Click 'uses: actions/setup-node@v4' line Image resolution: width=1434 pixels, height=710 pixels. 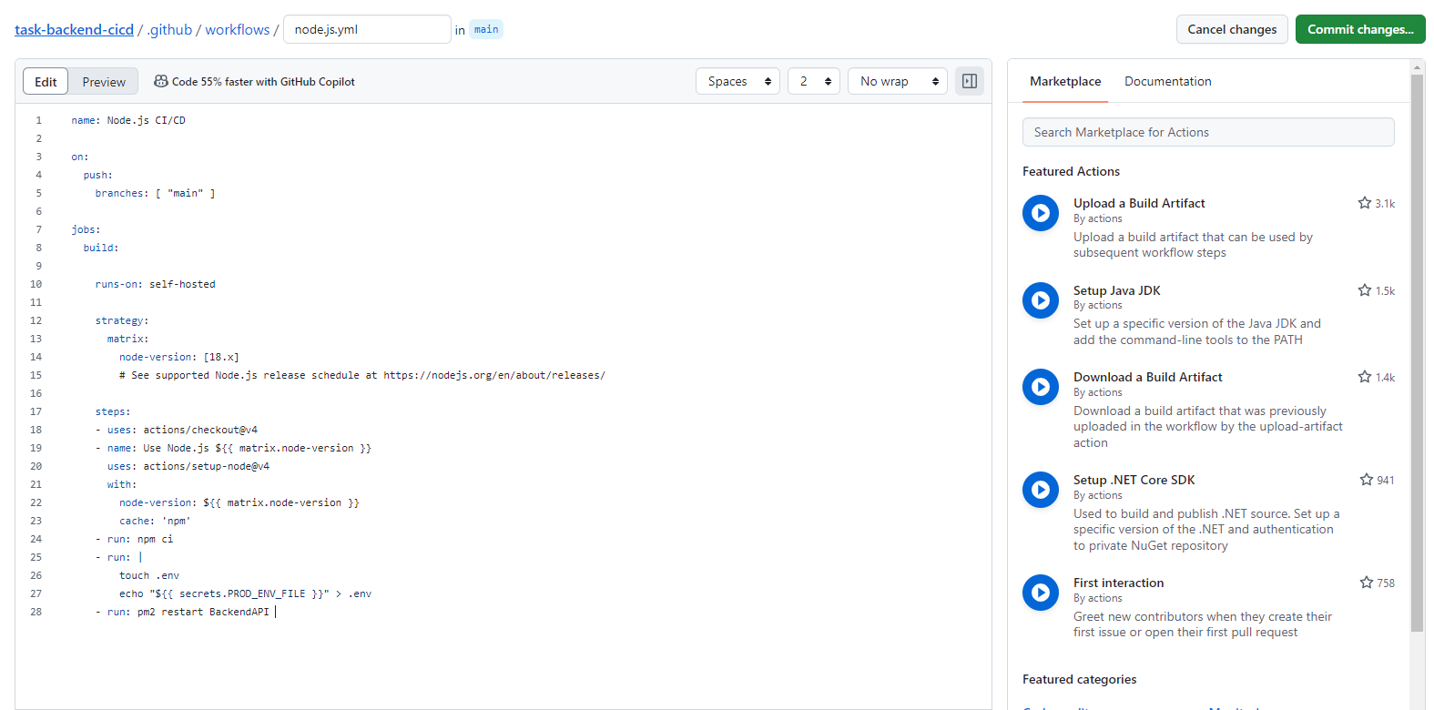pos(188,466)
